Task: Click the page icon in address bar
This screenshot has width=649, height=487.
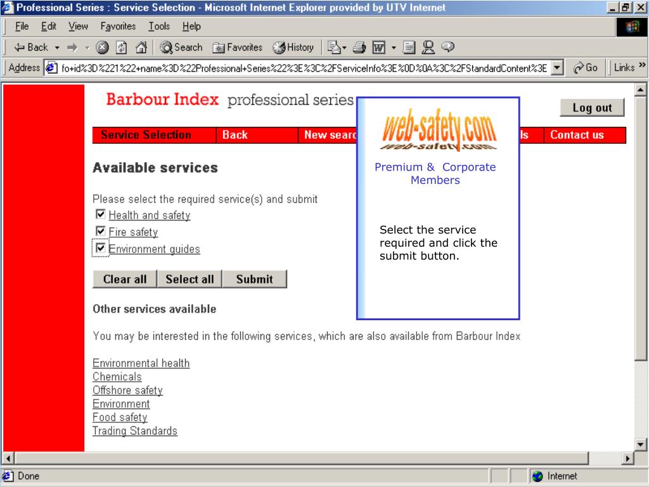Action: coord(51,67)
